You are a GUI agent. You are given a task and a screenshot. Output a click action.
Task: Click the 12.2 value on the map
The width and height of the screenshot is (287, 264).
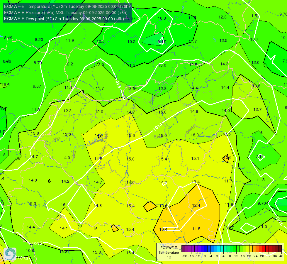pyautogui.click(x=69, y=64)
